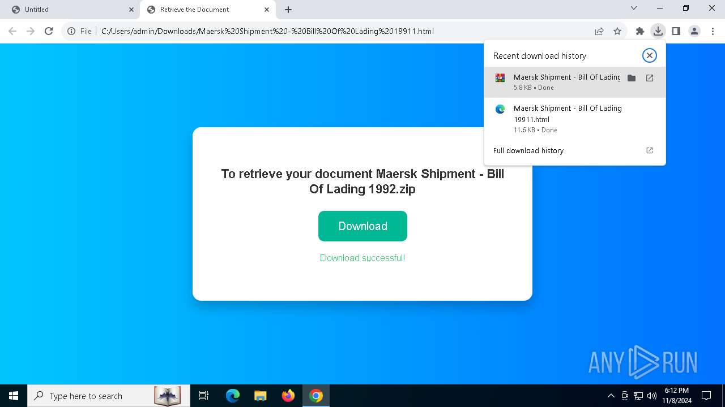Viewport: 725px width, 407px height.
Task: Reload the current page
Action: pos(49,31)
